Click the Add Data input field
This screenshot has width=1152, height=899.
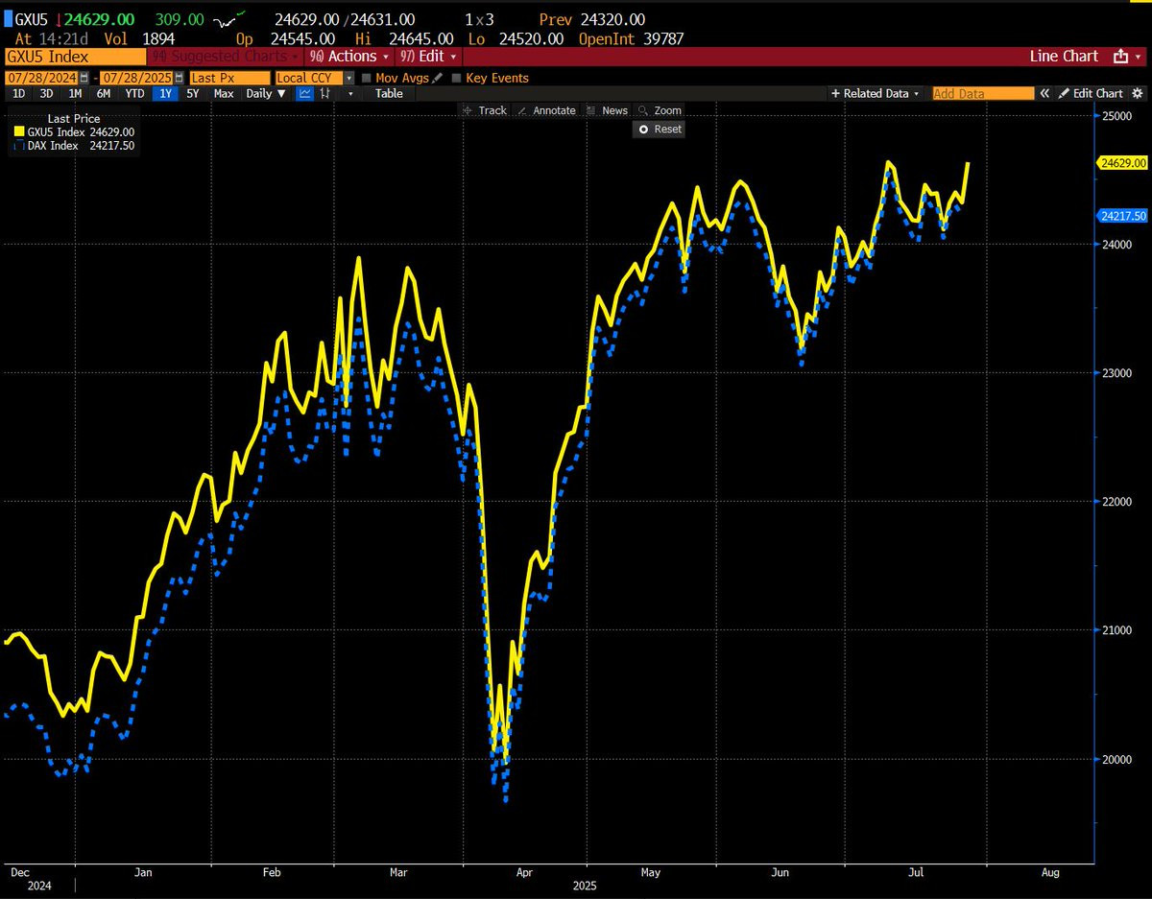(x=983, y=93)
